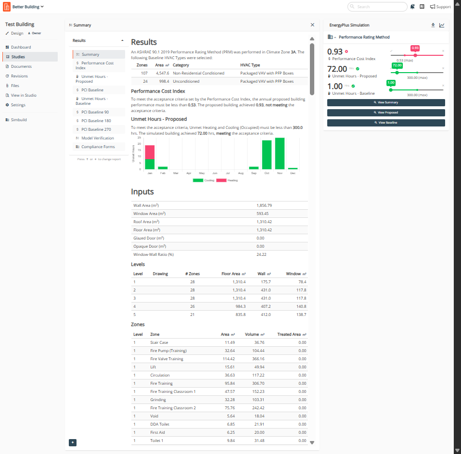Click the Owner role badge
Image resolution: width=461 pixels, height=454 pixels.
pyautogui.click(x=34, y=33)
